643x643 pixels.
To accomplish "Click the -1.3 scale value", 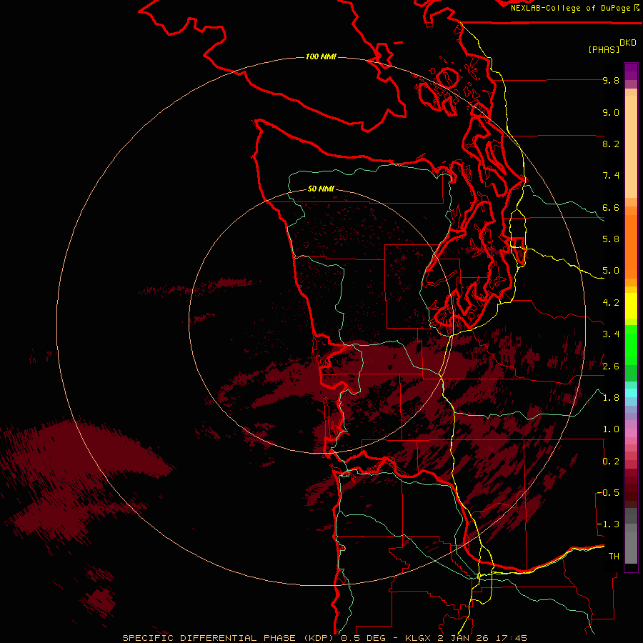I will tap(609, 524).
